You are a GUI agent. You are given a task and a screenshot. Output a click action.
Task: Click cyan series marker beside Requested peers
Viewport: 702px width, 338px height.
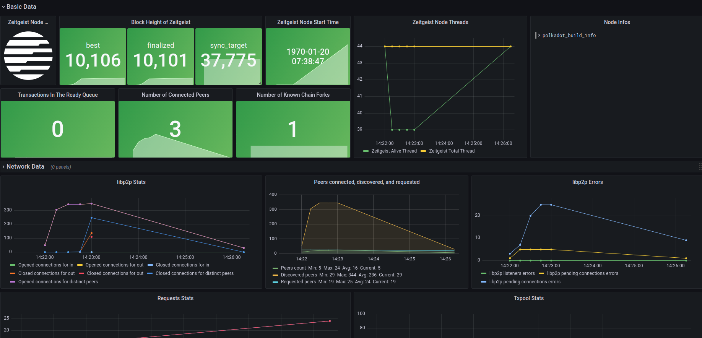pos(275,282)
